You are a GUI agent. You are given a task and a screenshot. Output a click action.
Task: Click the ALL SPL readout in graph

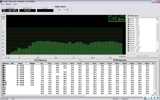tap(117, 18)
